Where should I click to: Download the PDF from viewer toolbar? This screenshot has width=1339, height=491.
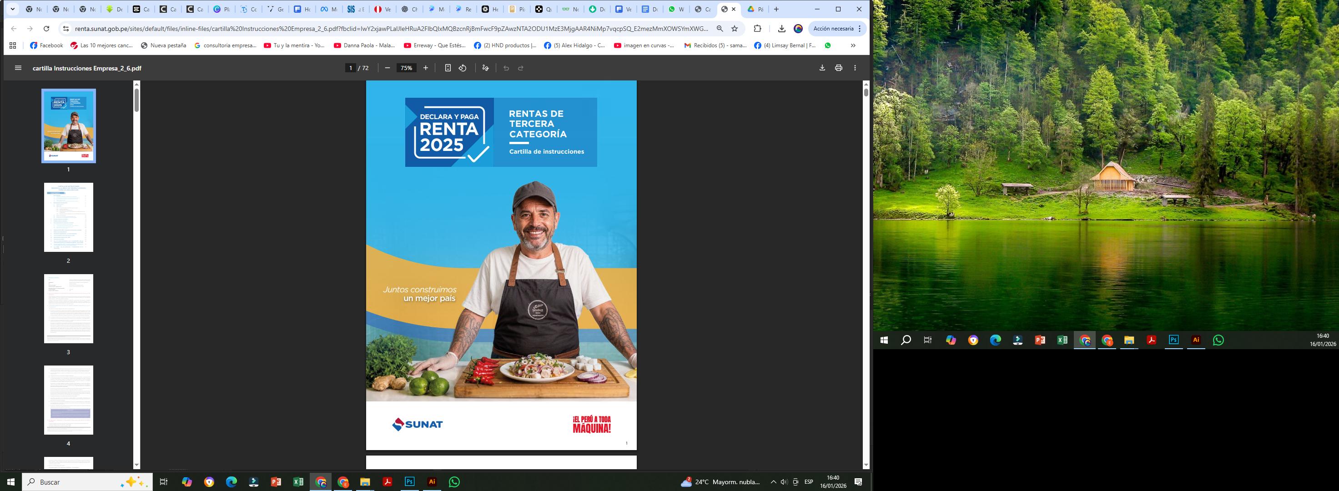(x=822, y=68)
